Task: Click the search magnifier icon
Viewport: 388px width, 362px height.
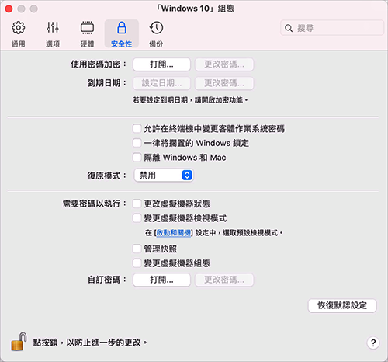Action: (289, 28)
